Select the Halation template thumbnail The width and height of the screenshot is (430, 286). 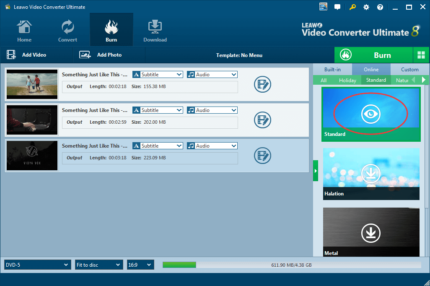[x=371, y=174]
